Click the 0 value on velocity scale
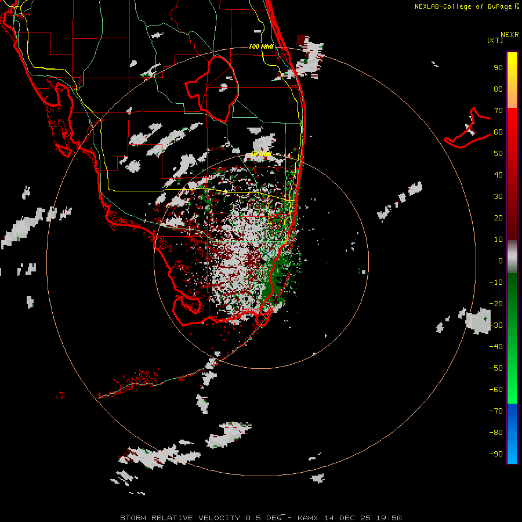 (501, 260)
